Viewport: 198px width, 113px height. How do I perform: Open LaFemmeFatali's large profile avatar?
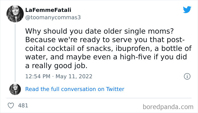(15, 14)
